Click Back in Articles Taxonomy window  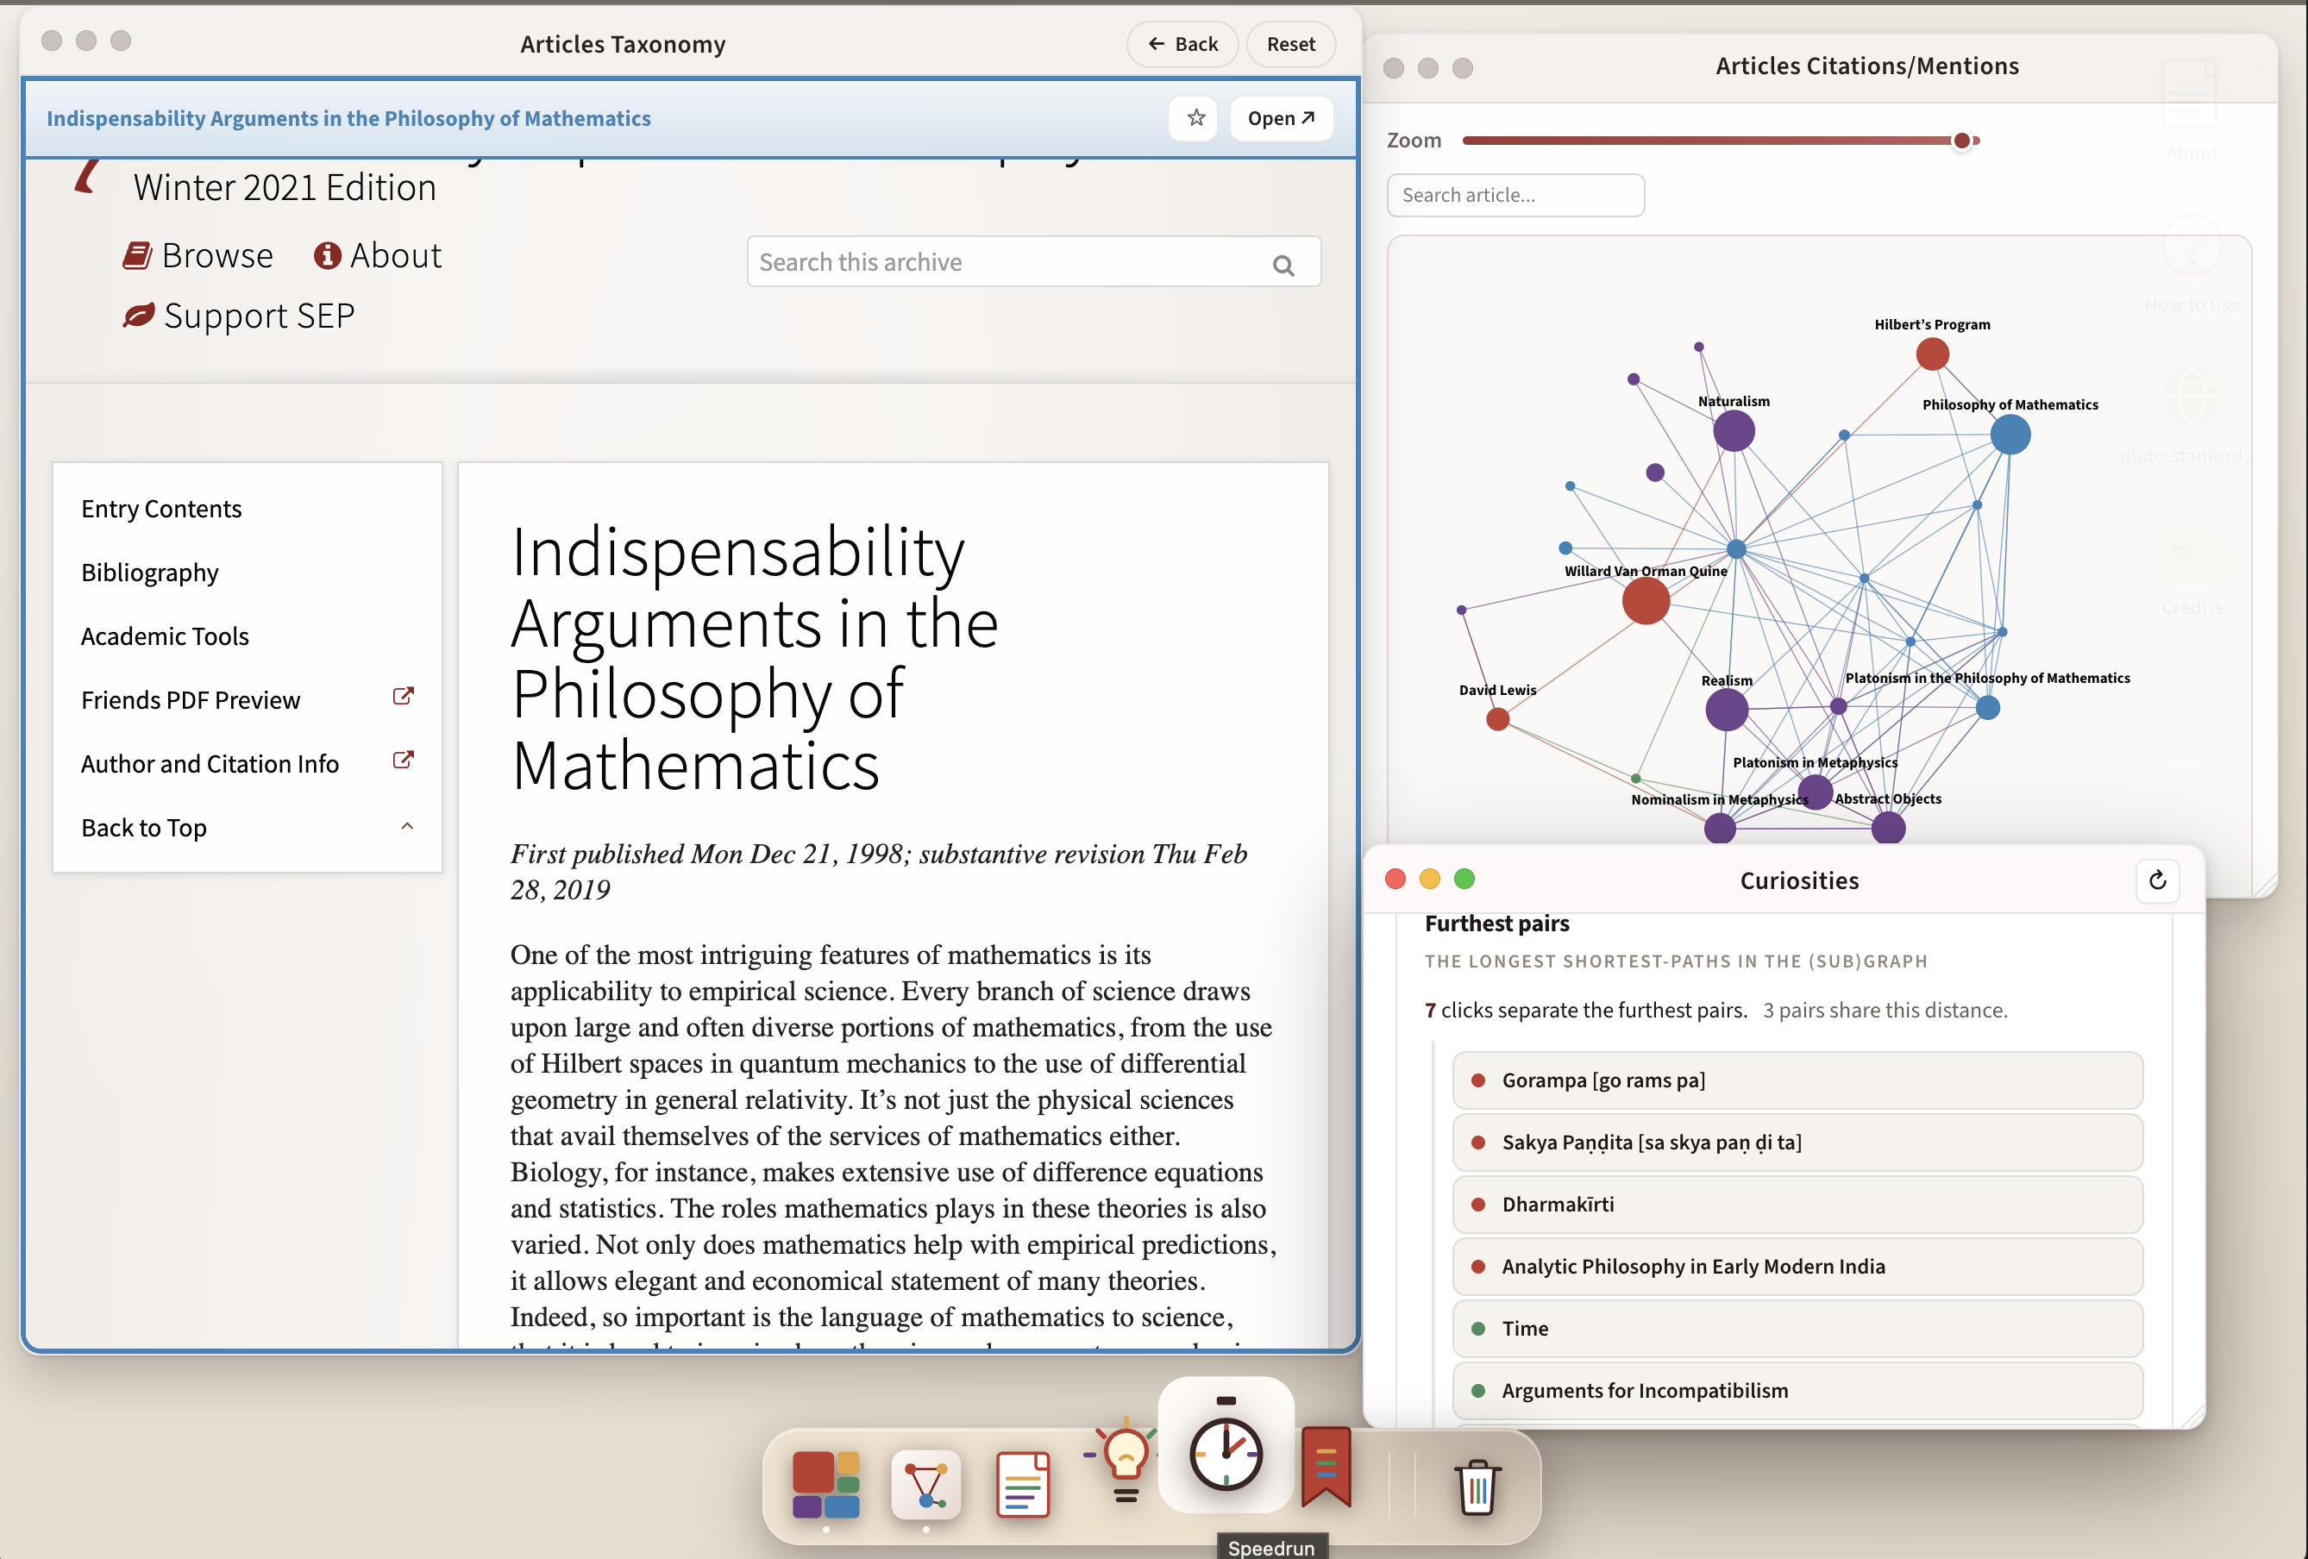1182,45
